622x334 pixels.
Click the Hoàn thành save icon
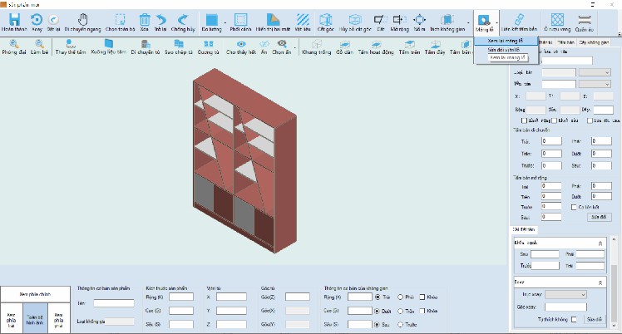click(14, 19)
